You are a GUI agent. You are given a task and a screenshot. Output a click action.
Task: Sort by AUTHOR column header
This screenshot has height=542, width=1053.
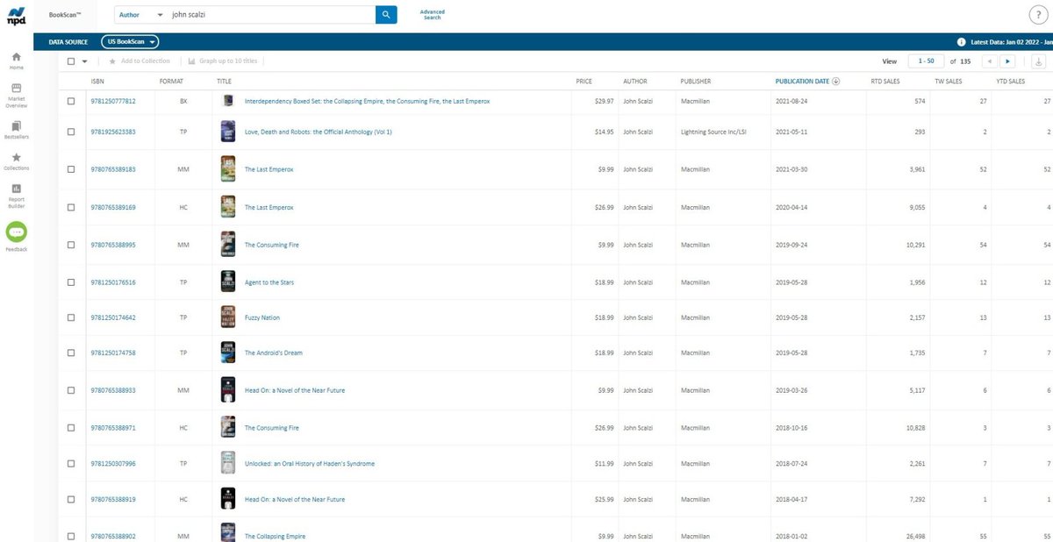[634, 82]
